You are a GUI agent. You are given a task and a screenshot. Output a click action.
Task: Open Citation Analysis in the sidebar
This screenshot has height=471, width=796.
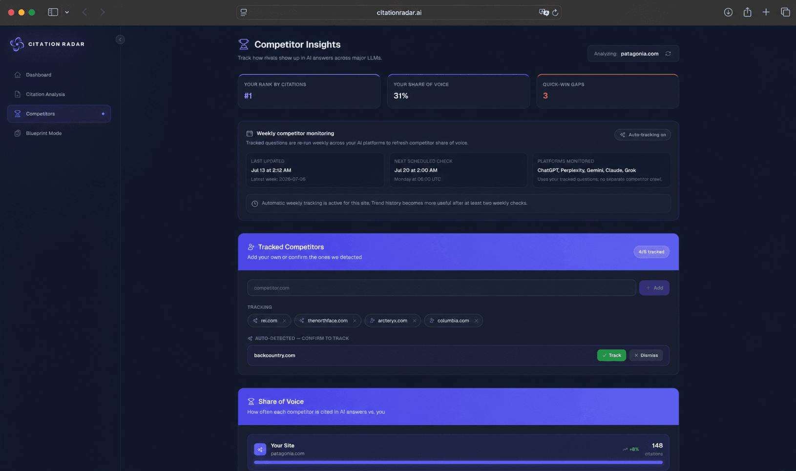coord(59,94)
